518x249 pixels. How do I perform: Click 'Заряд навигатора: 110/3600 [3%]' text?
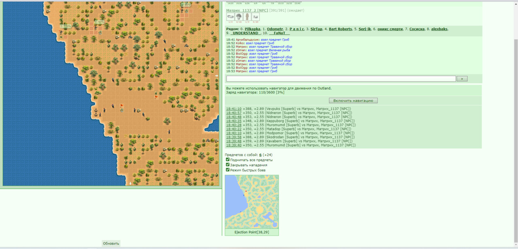pos(255,93)
